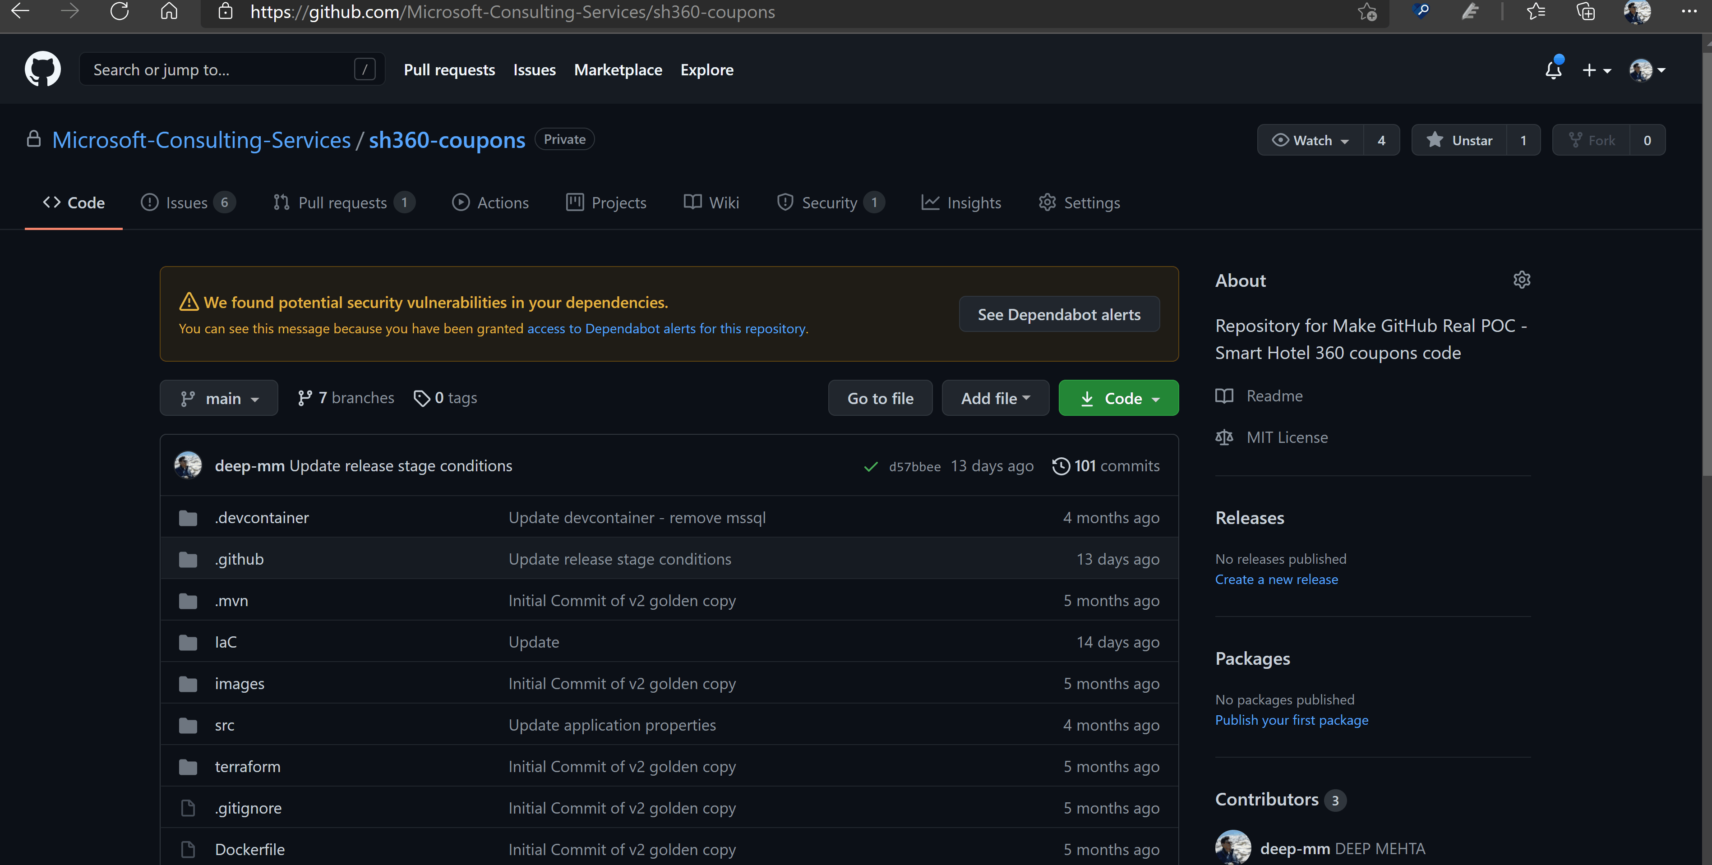Click See Dependabot alerts button
This screenshot has width=1712, height=865.
1059,314
